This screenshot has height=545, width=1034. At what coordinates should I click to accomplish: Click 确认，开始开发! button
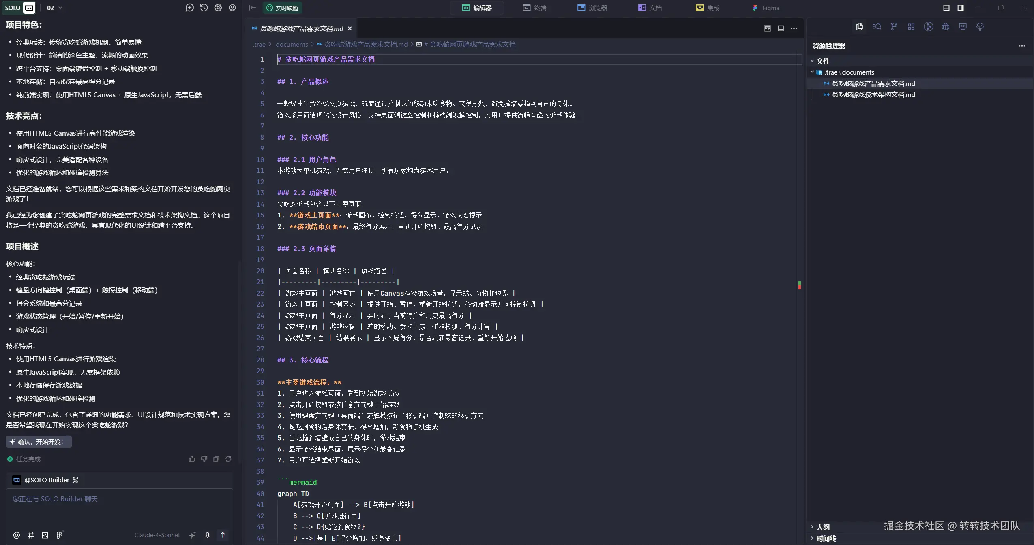39,442
